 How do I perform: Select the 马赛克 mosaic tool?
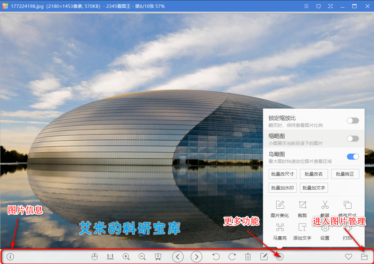tap(280, 231)
